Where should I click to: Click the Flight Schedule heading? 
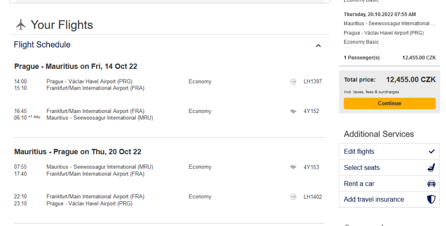42,45
